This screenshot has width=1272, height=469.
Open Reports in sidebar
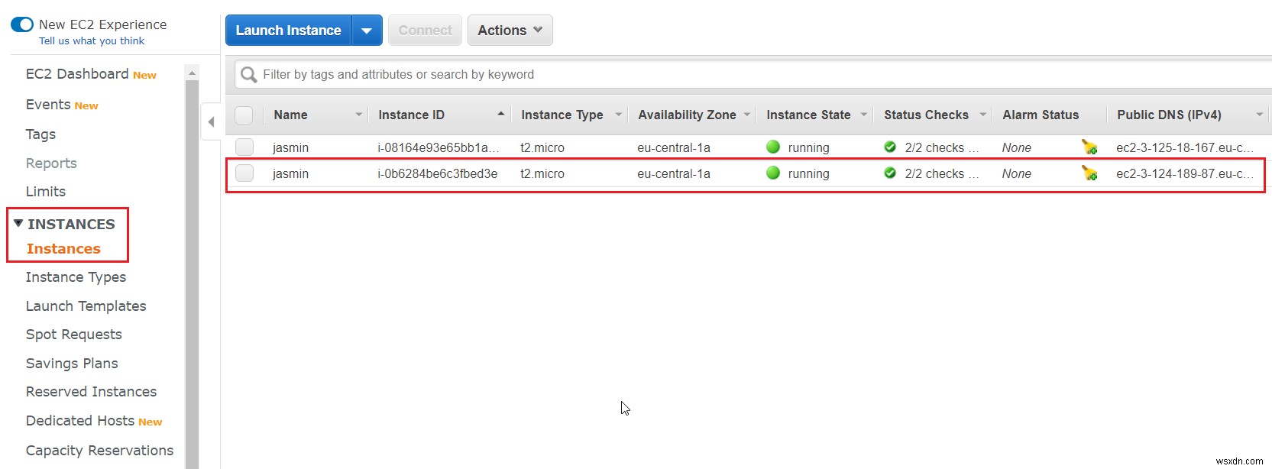click(51, 163)
